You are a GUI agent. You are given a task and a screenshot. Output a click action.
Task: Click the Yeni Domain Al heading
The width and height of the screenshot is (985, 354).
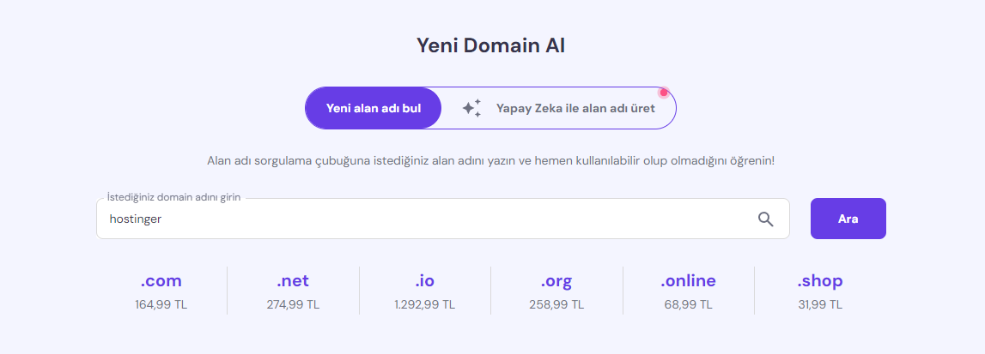coord(491,45)
